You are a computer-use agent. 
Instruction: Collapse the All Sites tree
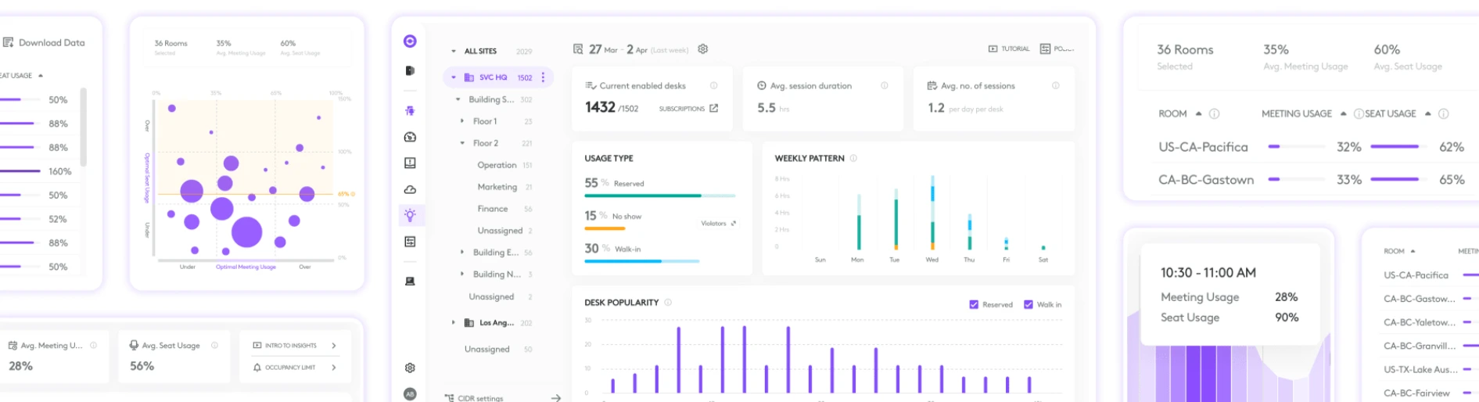coord(454,52)
